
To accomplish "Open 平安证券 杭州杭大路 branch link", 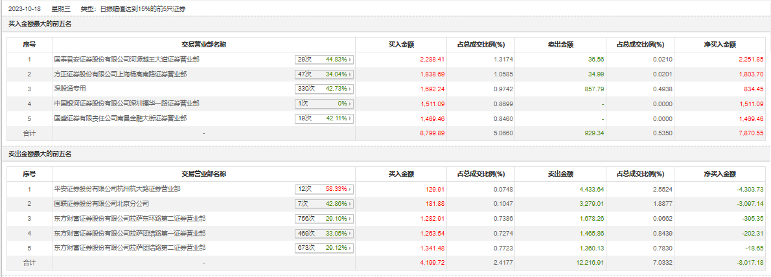I will tap(117, 189).
